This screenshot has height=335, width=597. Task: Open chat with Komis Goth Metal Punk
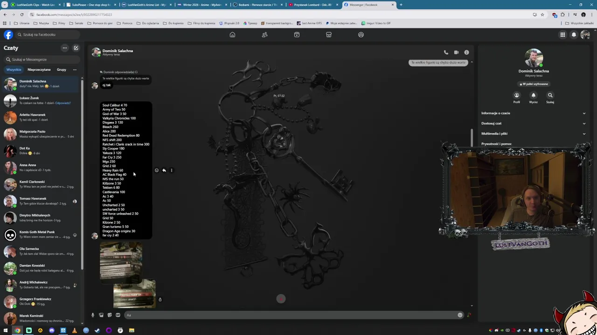(41, 234)
